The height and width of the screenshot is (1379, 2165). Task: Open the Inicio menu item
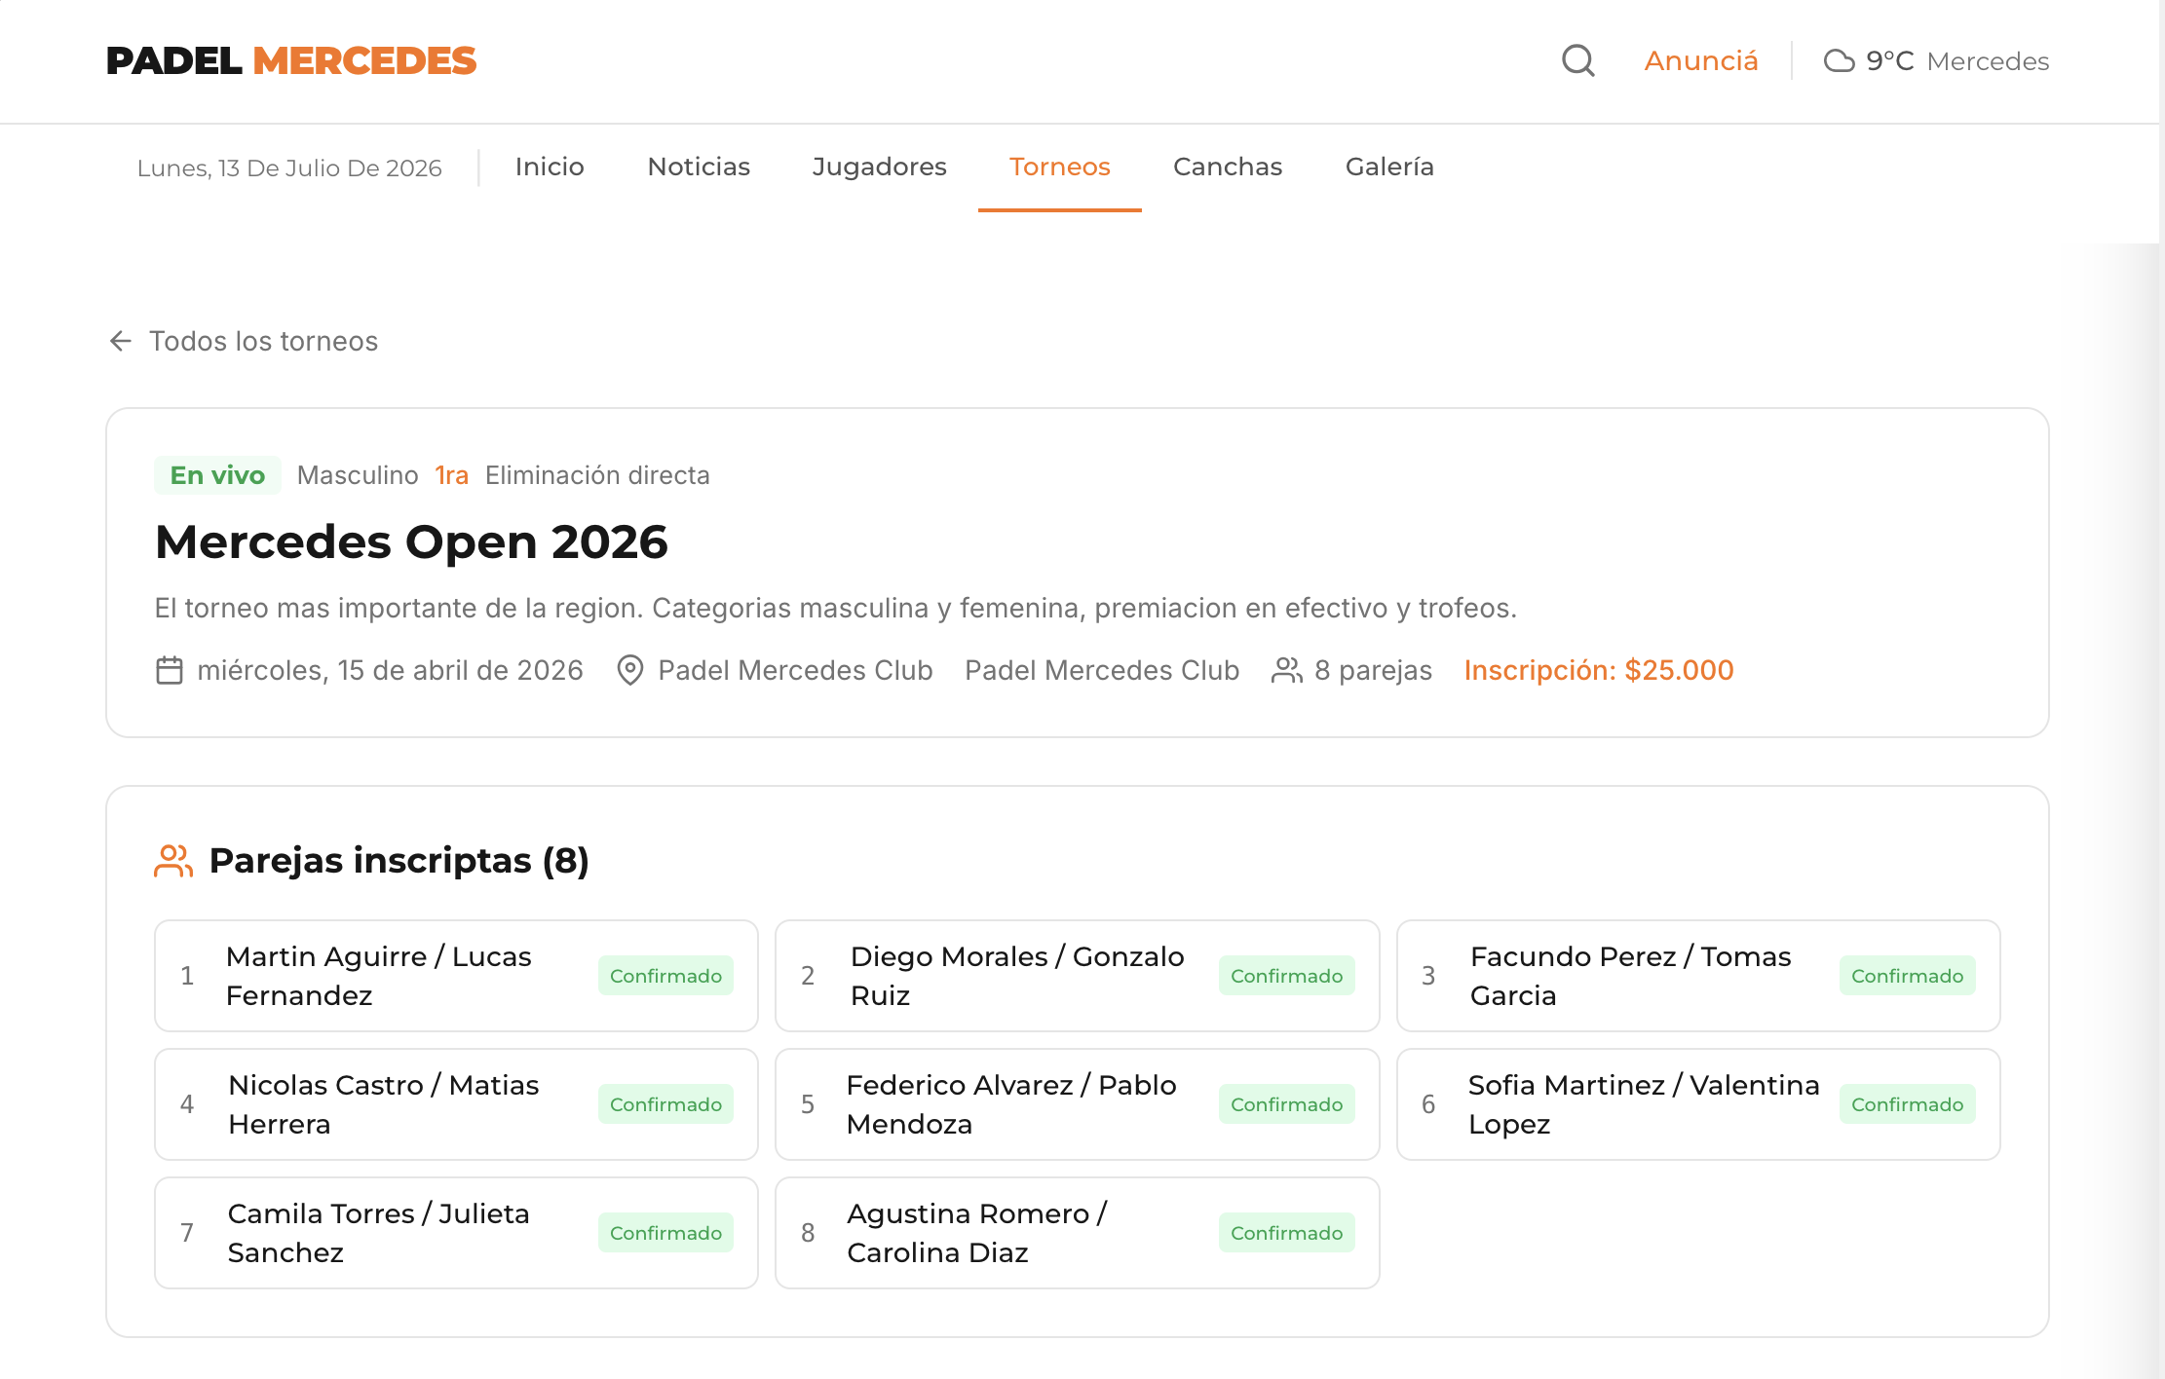tap(550, 167)
